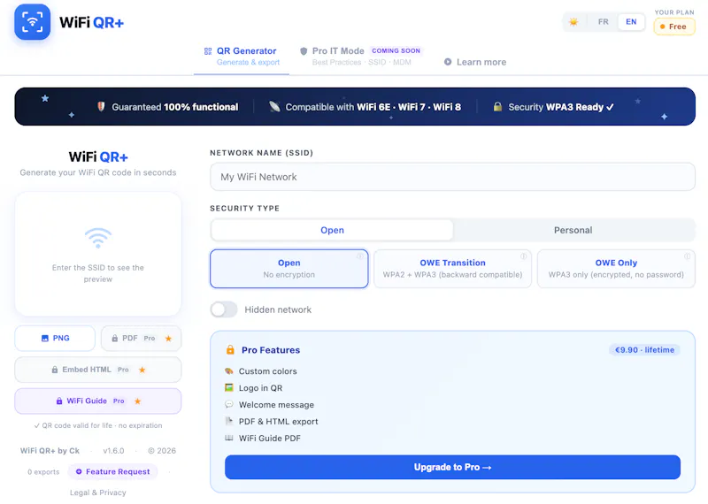This screenshot has width=708, height=504.
Task: Click the WiFi signal icon in preview
Action: click(98, 238)
